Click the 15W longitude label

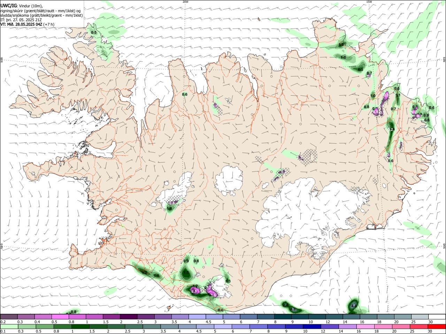(369, 2)
